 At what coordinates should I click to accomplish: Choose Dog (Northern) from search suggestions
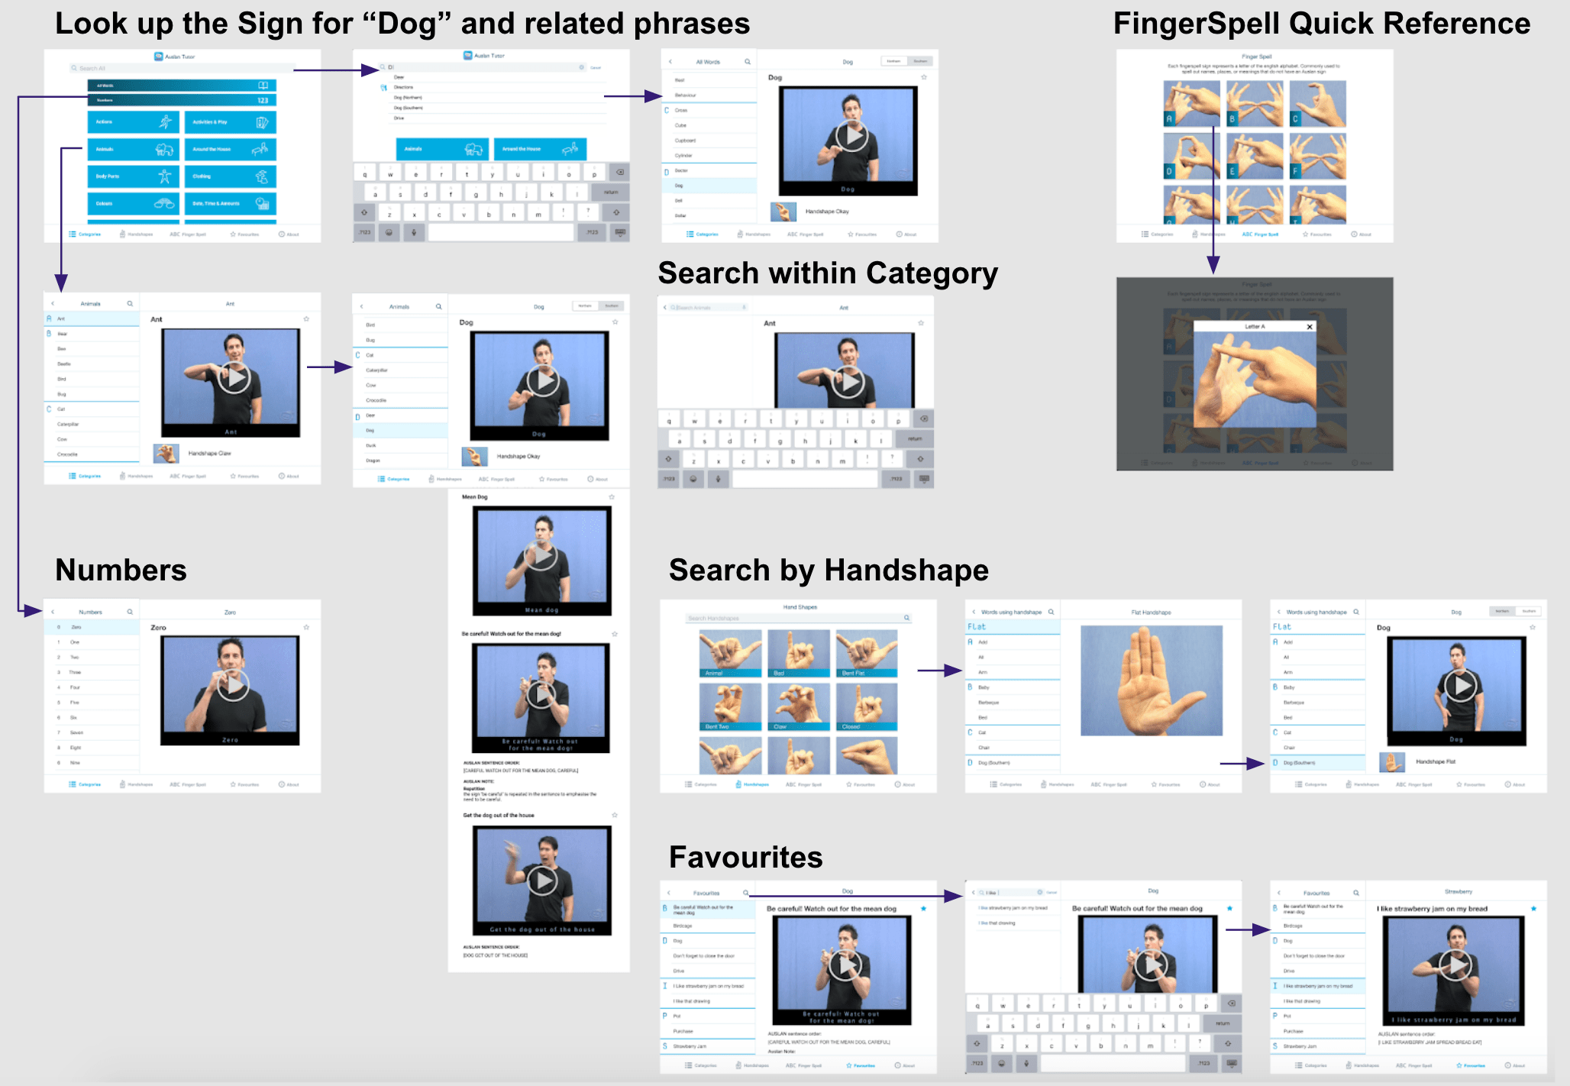click(408, 98)
